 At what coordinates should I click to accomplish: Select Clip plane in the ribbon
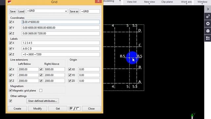point(167,2)
